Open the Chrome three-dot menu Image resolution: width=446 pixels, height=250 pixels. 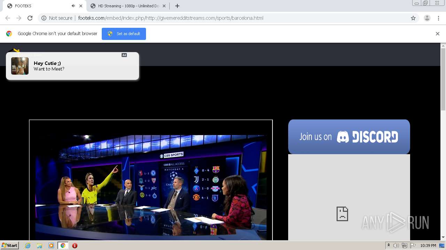(x=438, y=18)
